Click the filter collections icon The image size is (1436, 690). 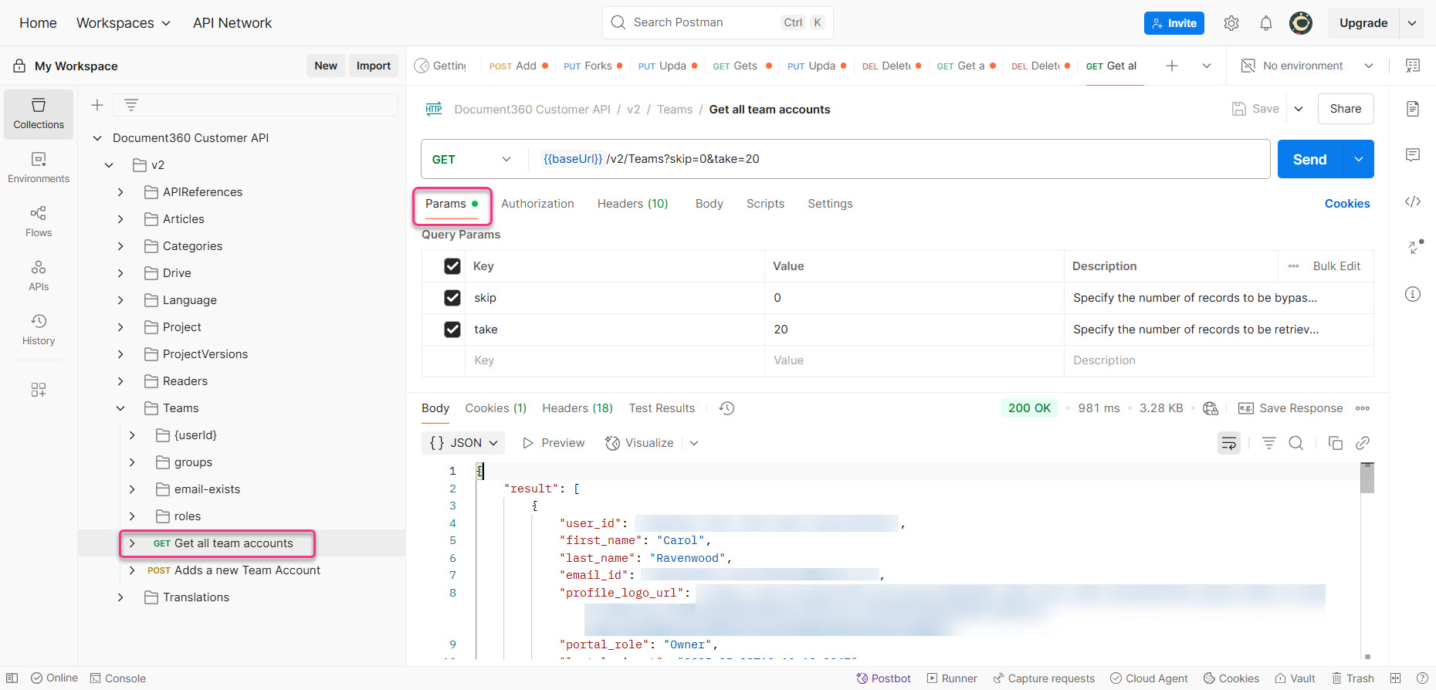[131, 105]
